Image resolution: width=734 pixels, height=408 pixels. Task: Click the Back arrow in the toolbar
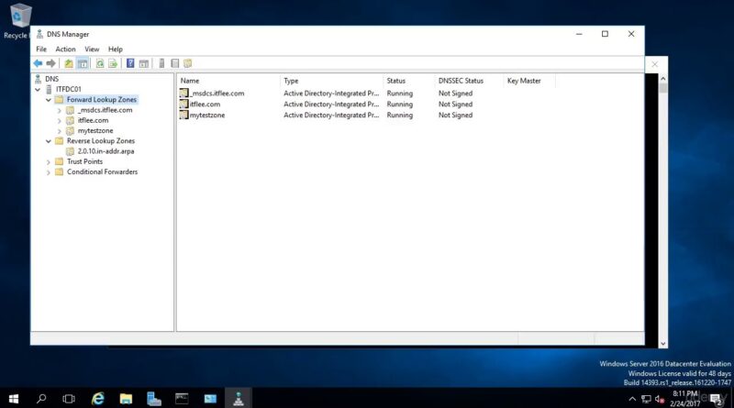[x=38, y=63]
